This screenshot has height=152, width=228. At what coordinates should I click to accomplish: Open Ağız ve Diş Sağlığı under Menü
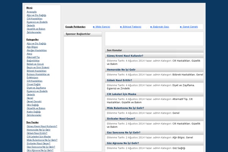[x=36, y=15]
